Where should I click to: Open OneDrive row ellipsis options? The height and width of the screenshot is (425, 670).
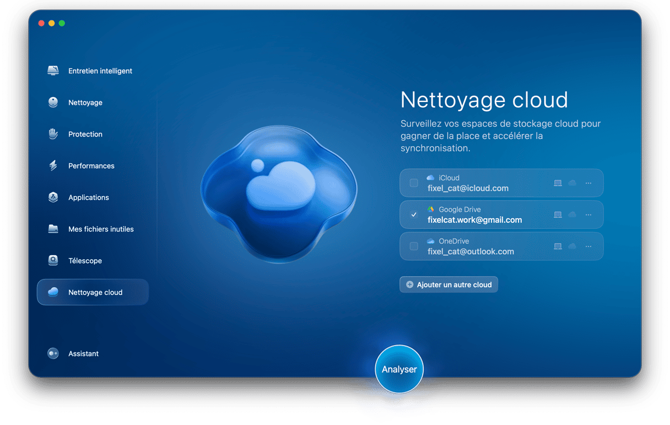[x=588, y=246]
